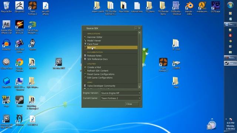Open SDK Reference Docs
Viewport: 237px width, 133px height.
[x=111, y=59]
